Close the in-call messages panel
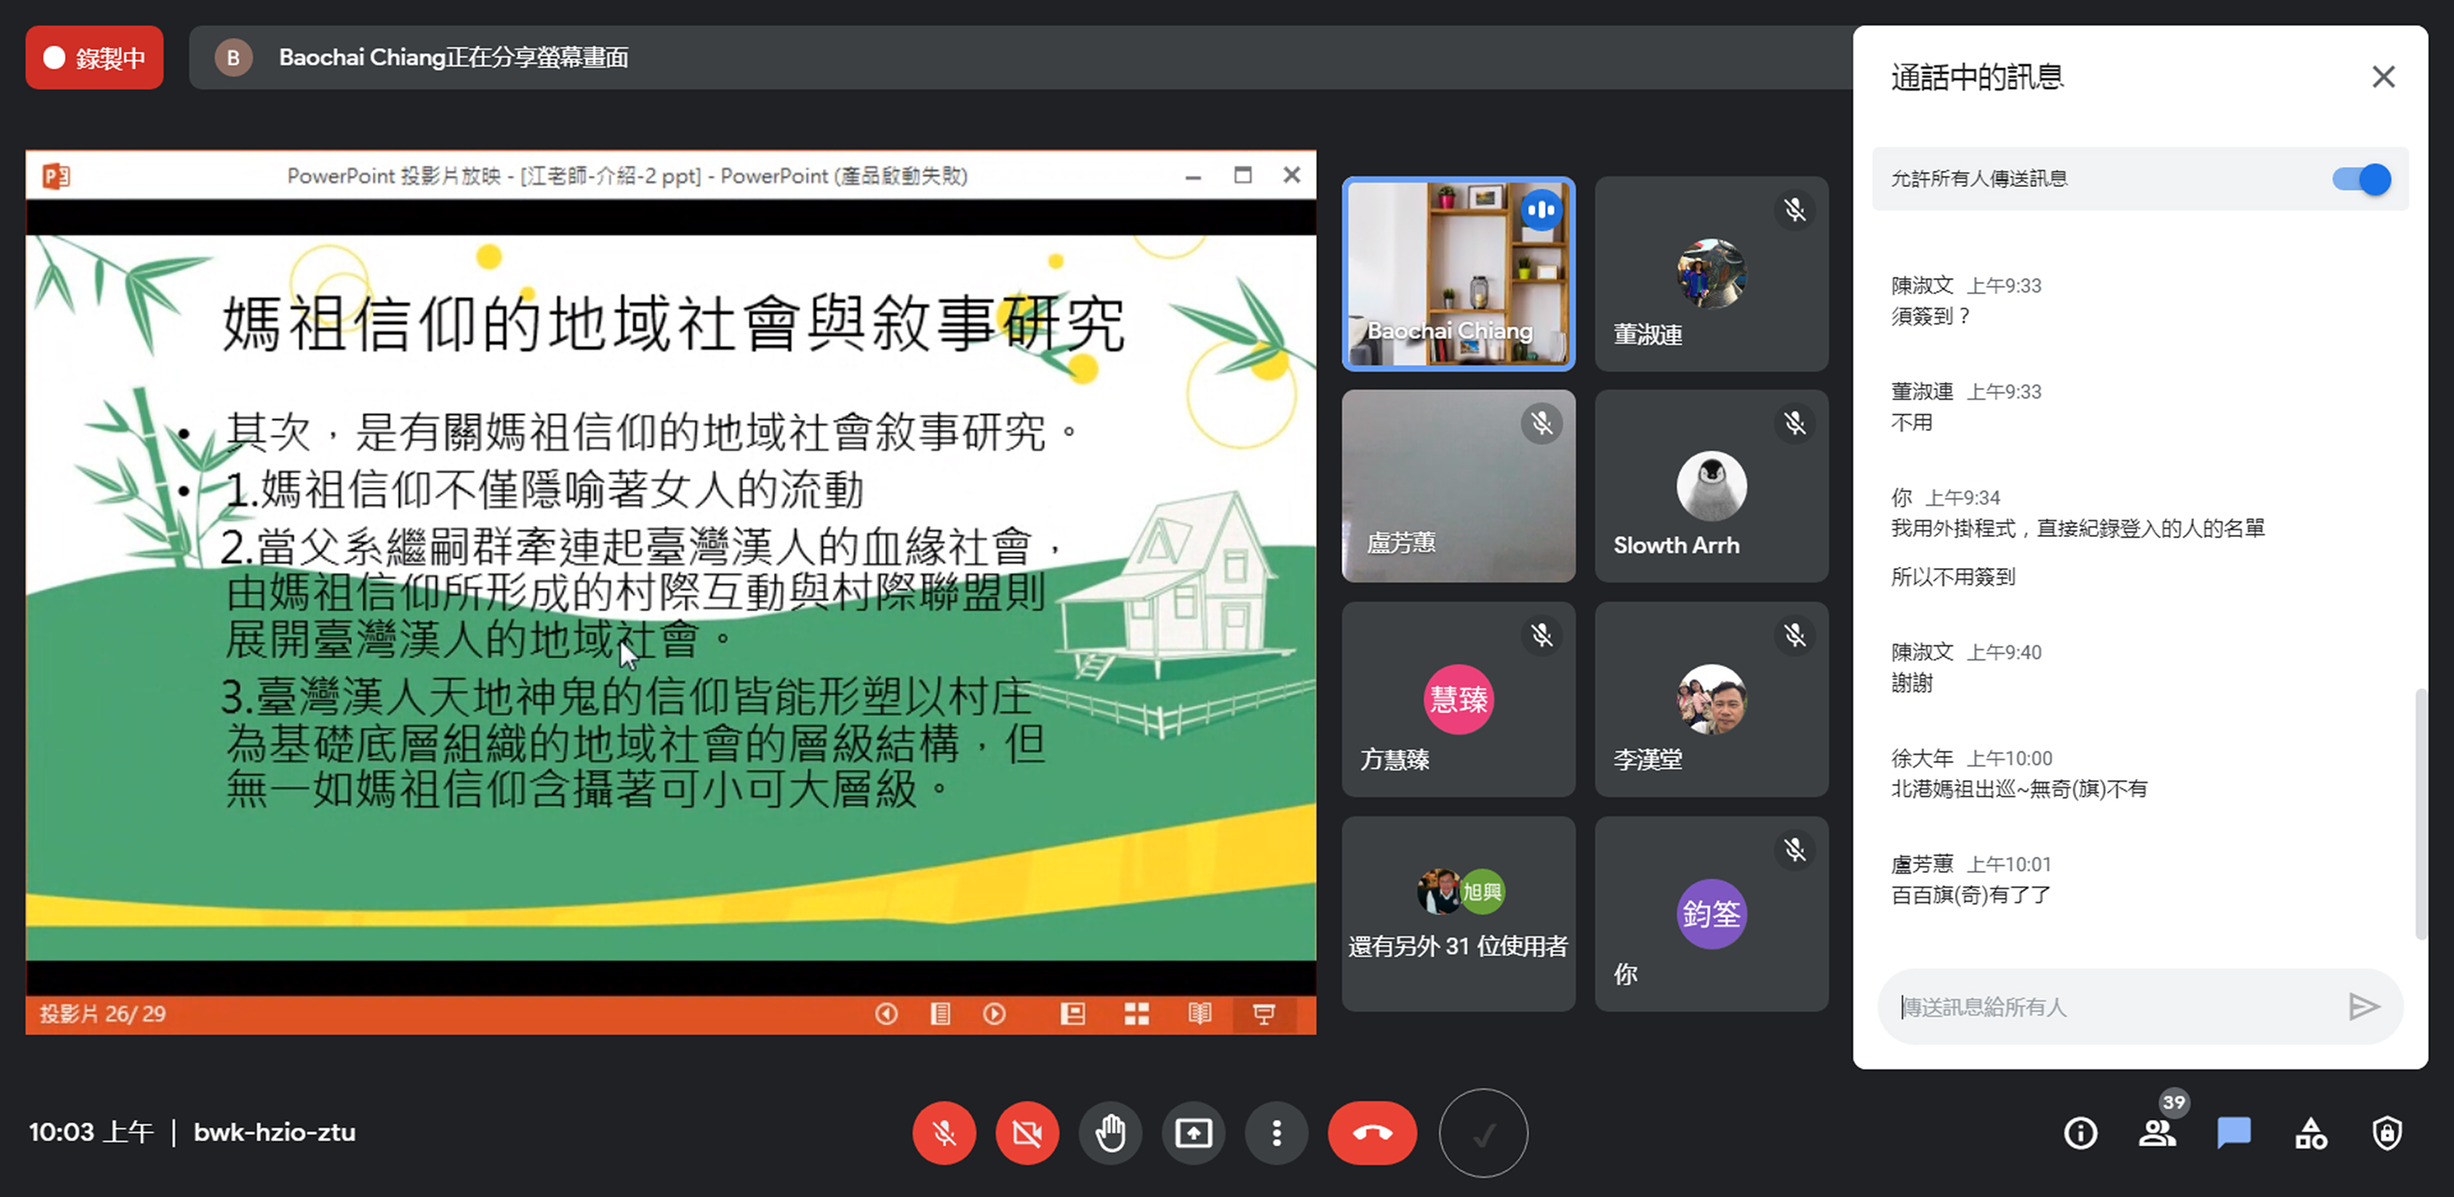 click(x=2382, y=77)
